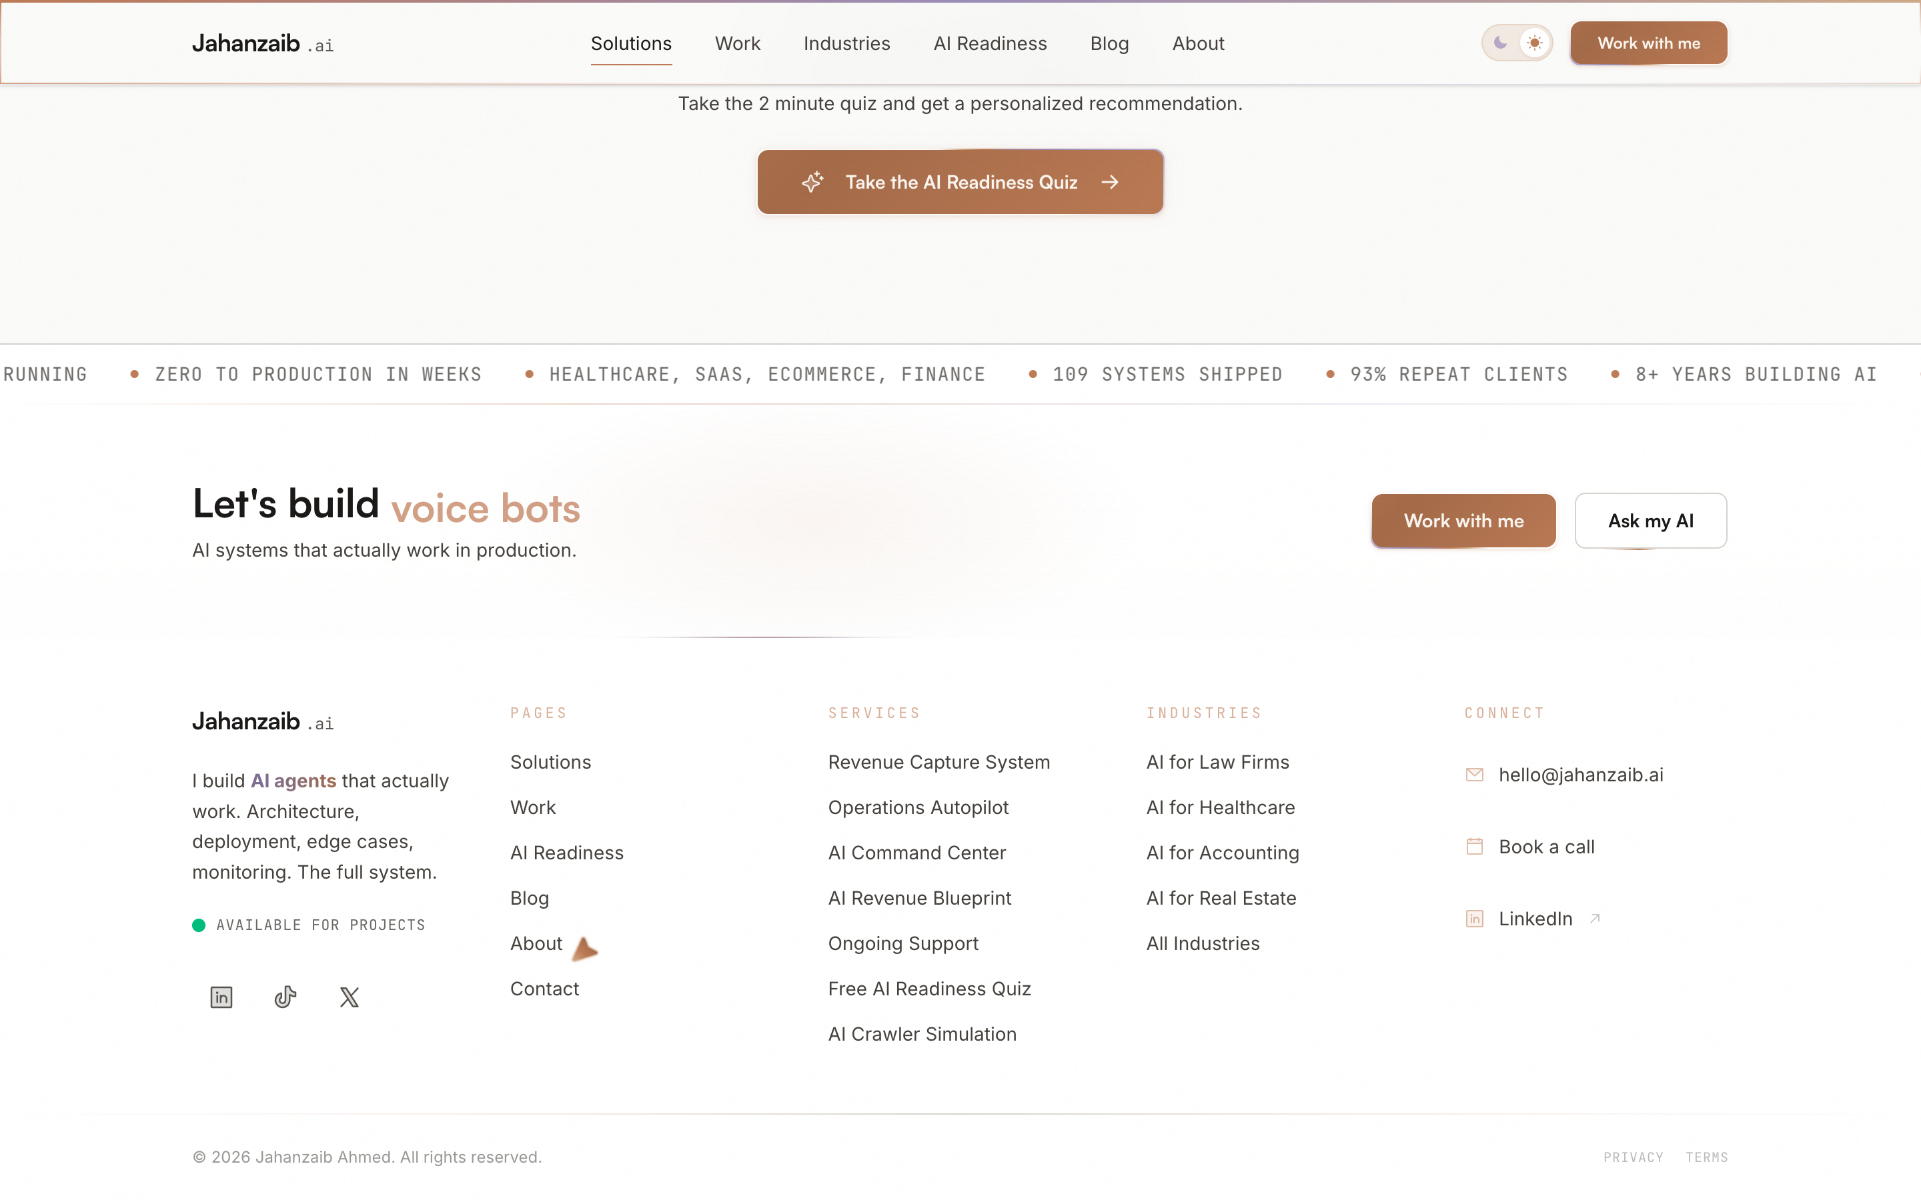Click the Jahanzaib.ai logo in the footer
The image size is (1921, 1200).
click(263, 721)
